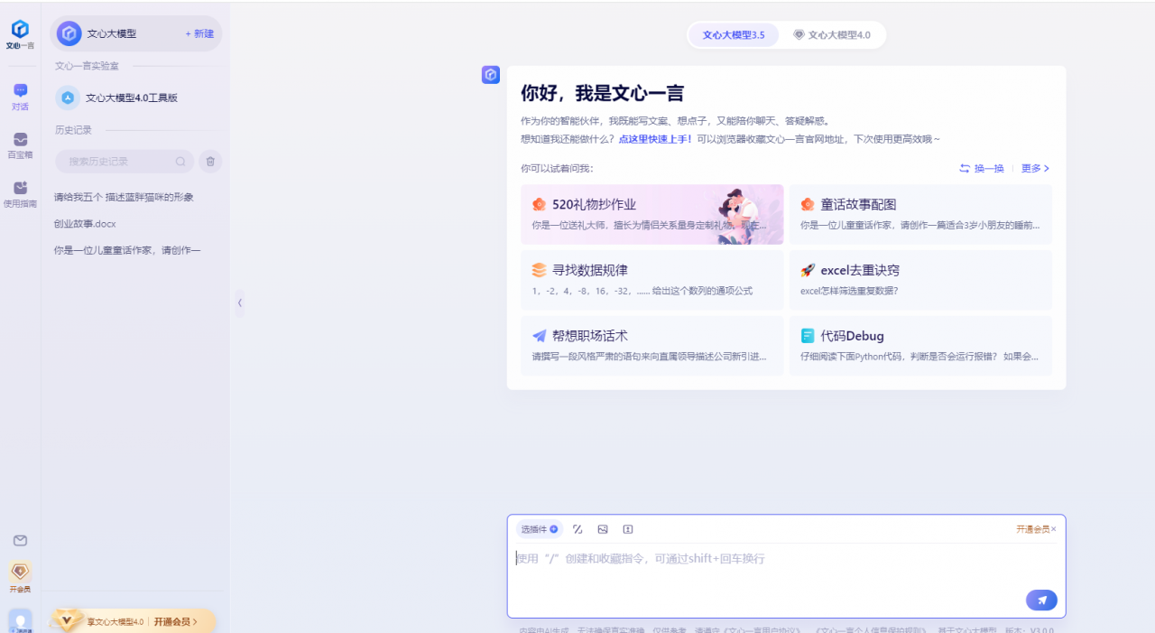1155x633 pixels.
Task: Open the 选插件 plugin selector
Action: pyautogui.click(x=538, y=529)
